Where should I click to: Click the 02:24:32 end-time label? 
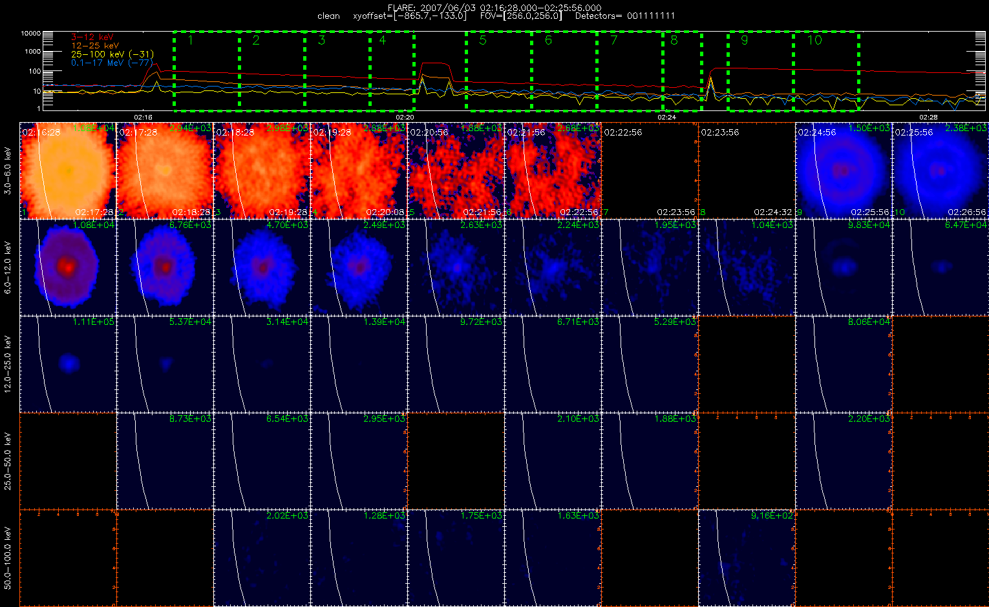point(773,212)
